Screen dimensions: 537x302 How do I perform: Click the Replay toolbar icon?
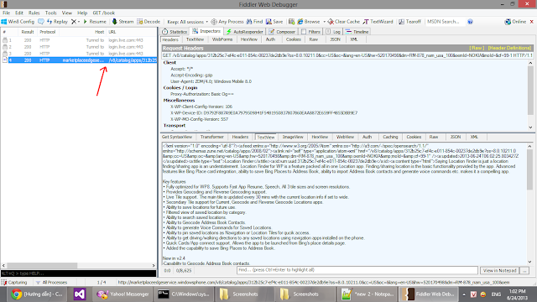click(50, 22)
